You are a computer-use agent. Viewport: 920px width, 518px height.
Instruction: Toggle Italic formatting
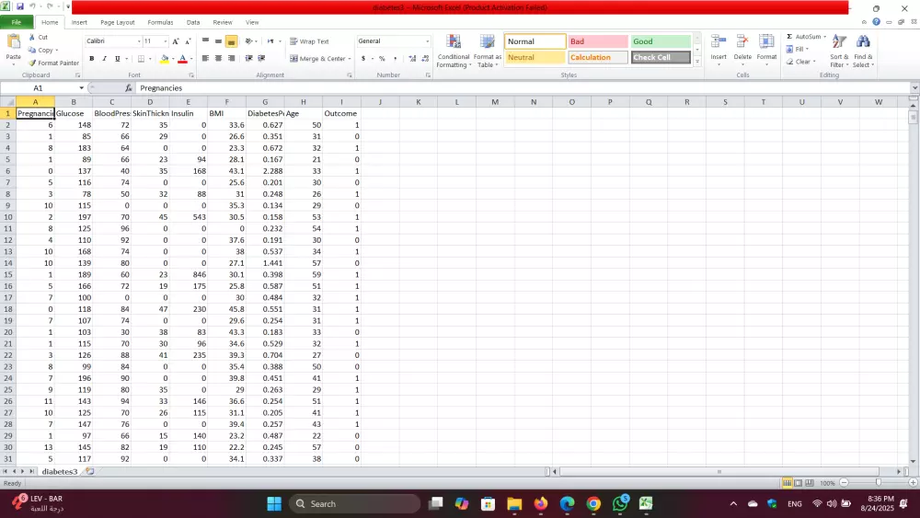click(105, 59)
